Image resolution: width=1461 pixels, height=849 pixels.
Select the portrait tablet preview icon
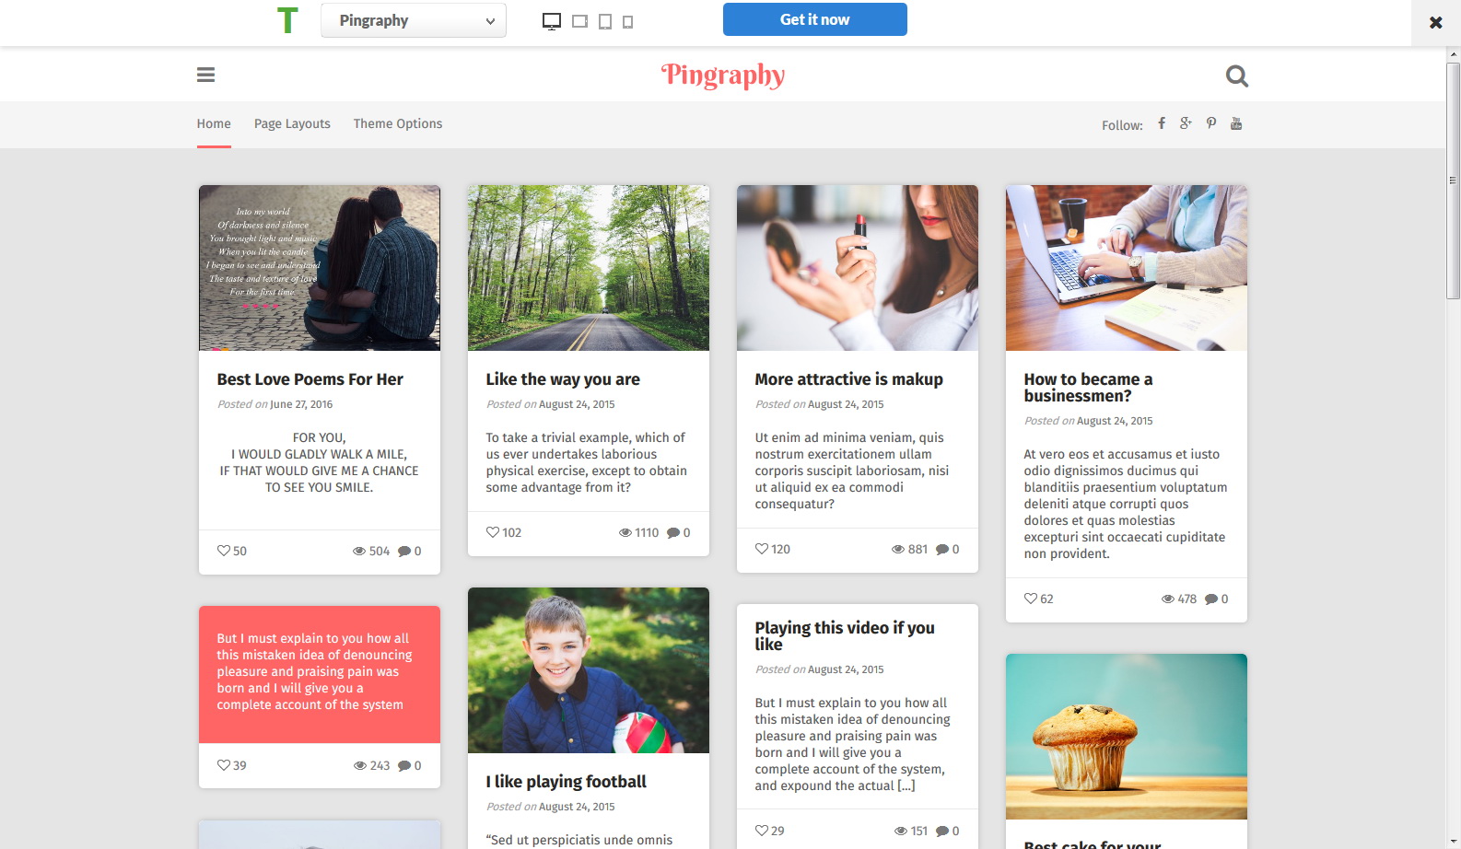coord(605,21)
